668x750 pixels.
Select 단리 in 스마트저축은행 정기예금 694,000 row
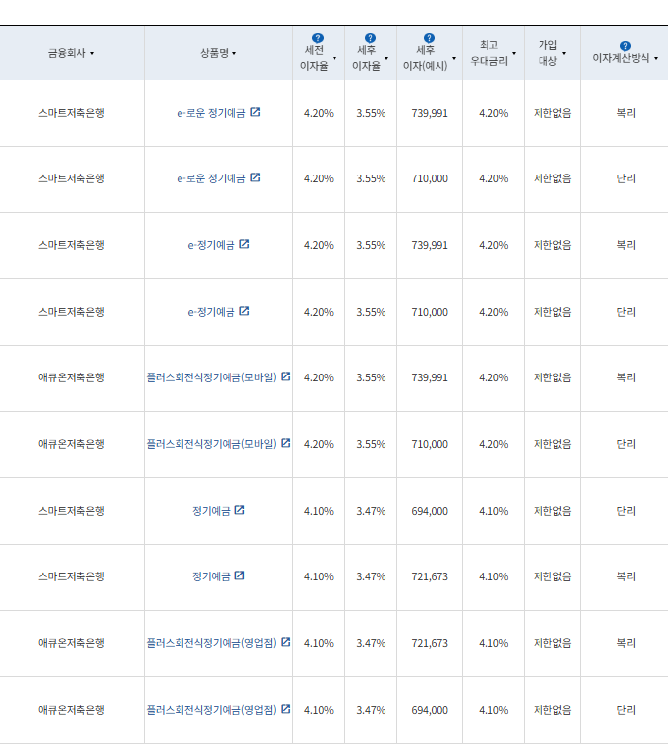(626, 511)
